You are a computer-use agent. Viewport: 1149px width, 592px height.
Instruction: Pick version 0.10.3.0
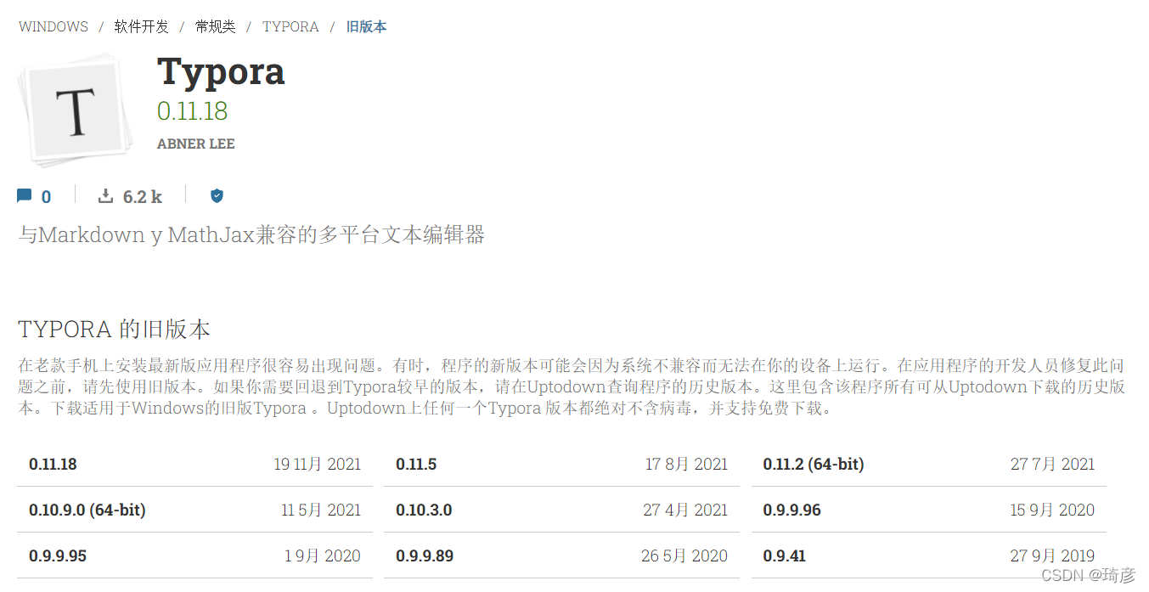[x=424, y=510]
